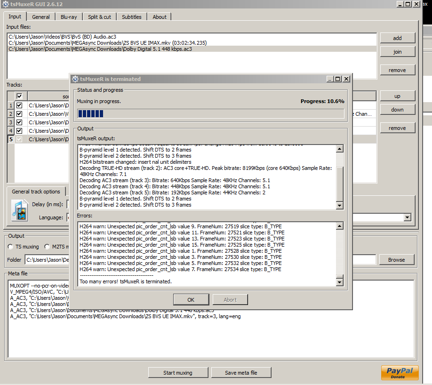Uncheck track 3 checkbox
Image resolution: width=432 pixels, height=385 pixels.
(19, 122)
